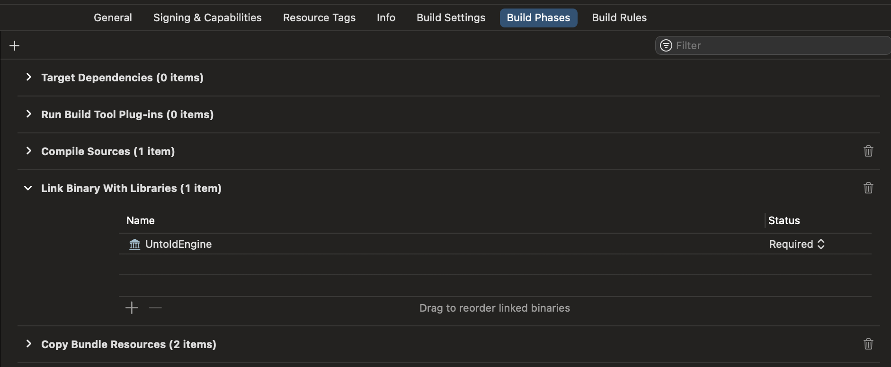This screenshot has height=367, width=891.
Task: Delete the Link Binary With Libraries phase
Action: (868, 188)
